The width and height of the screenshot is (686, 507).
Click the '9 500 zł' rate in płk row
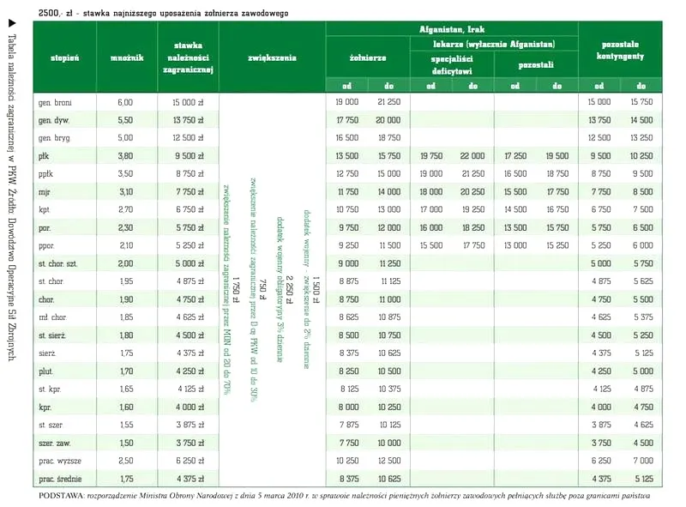coord(187,156)
